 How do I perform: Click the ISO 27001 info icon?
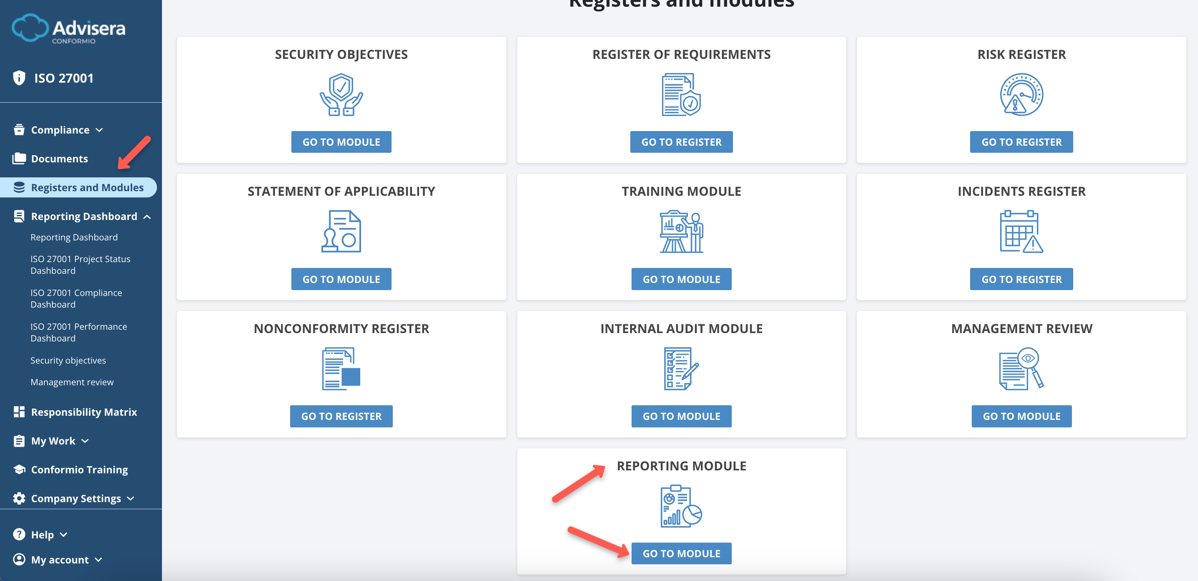tap(19, 78)
